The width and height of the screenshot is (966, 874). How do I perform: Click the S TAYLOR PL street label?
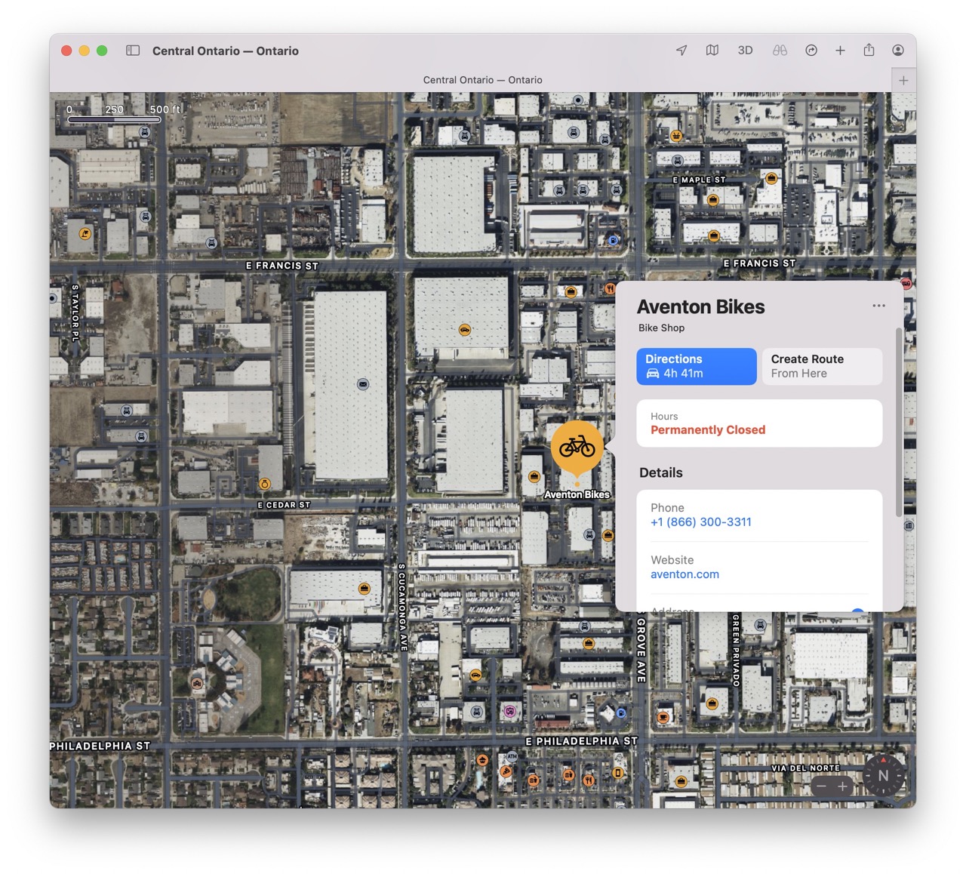tap(75, 313)
